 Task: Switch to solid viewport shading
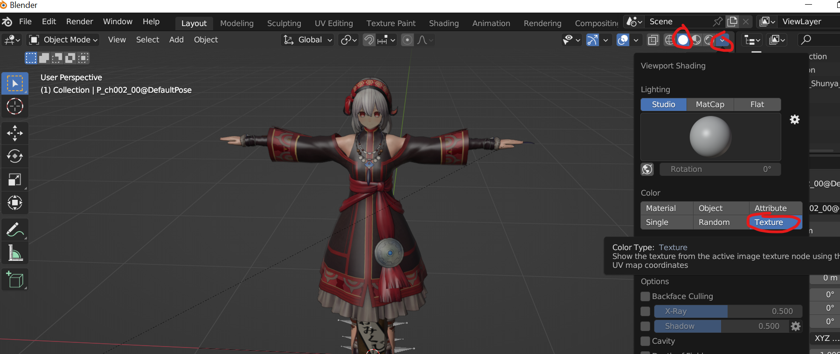[683, 40]
